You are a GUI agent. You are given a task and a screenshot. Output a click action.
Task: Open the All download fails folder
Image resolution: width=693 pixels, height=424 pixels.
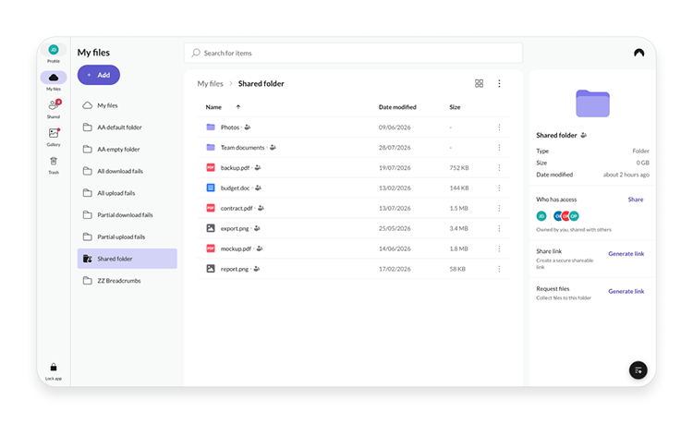(128, 171)
